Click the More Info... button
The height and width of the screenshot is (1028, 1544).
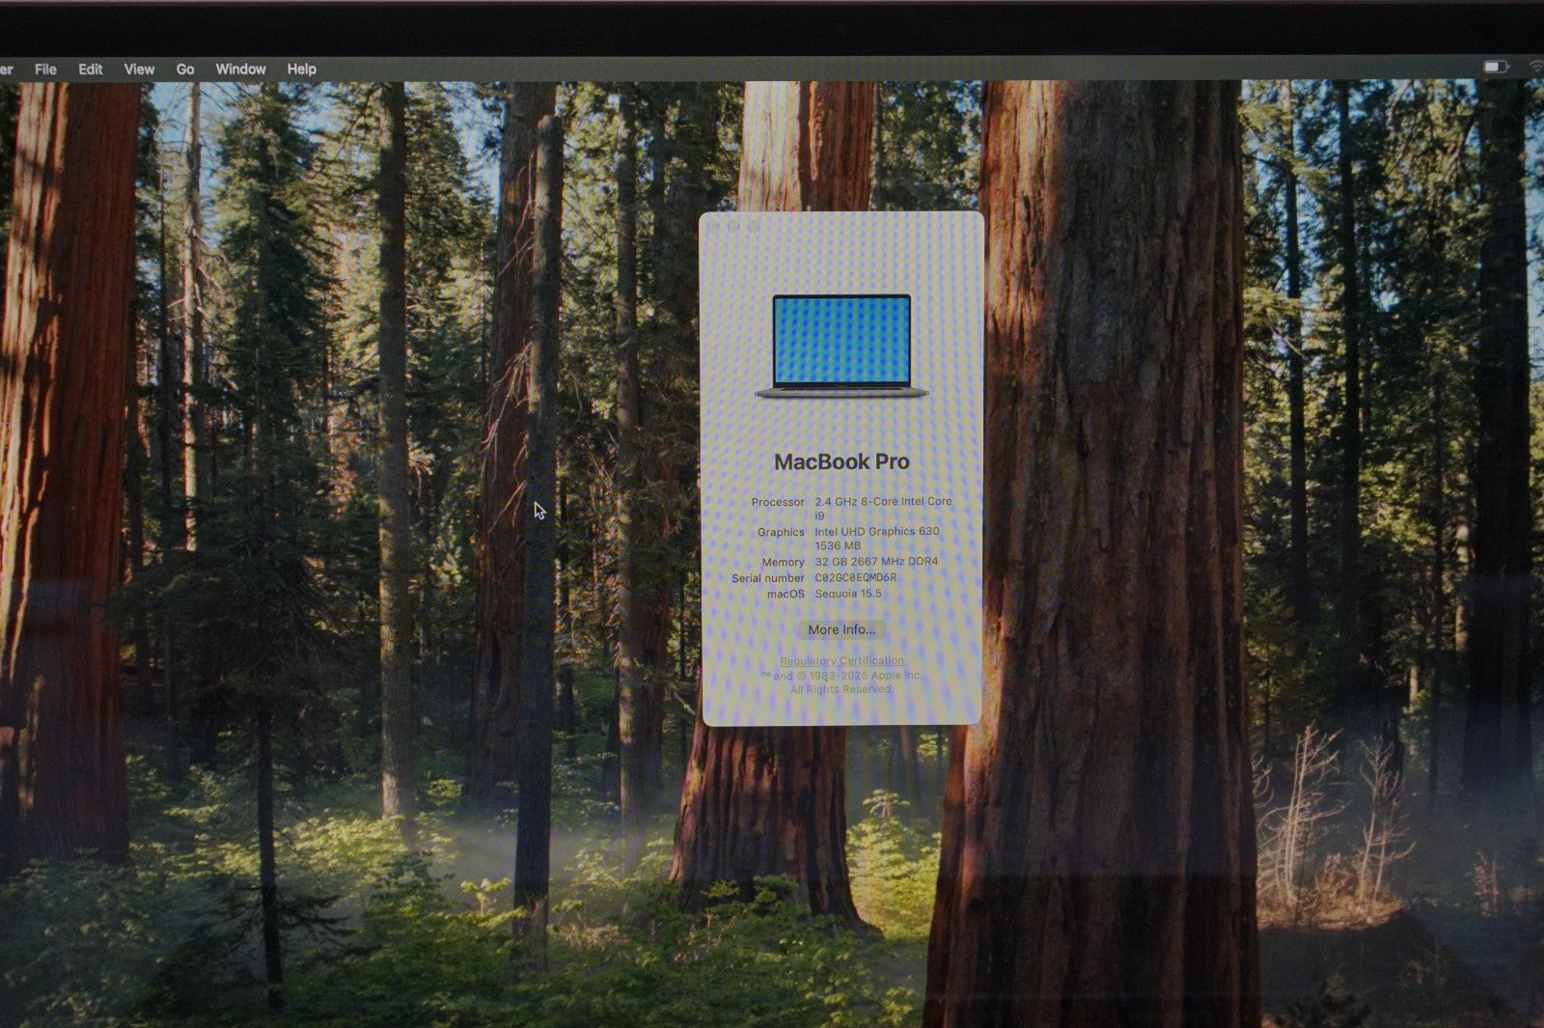[841, 629]
